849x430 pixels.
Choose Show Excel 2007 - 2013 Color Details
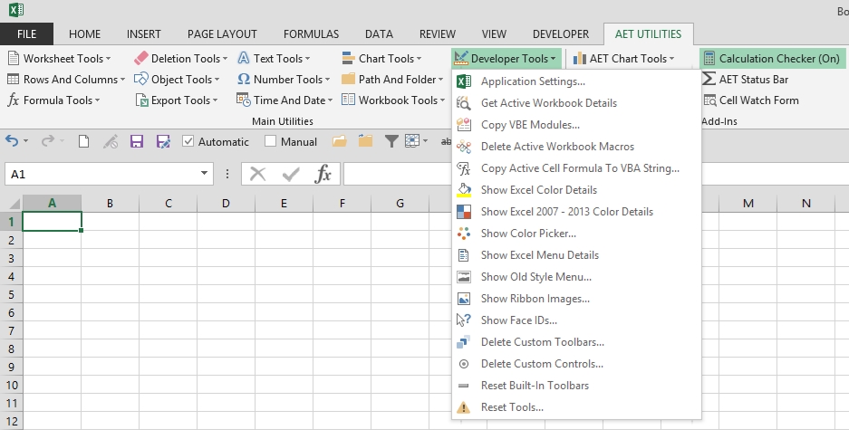click(576, 212)
